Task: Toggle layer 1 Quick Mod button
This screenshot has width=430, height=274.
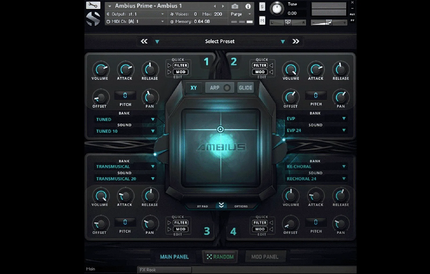Action: click(x=181, y=72)
